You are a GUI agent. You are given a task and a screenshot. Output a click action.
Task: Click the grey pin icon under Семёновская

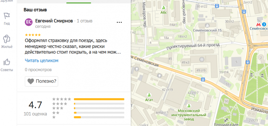[136, 69]
